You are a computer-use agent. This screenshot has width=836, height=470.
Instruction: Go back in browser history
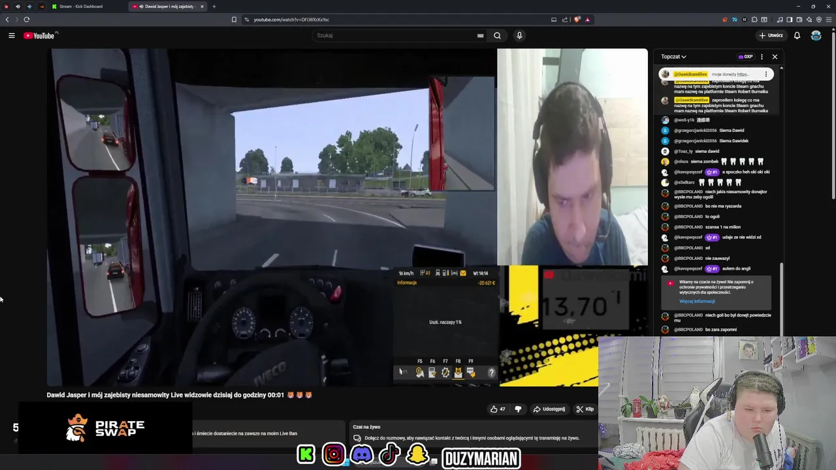7,20
